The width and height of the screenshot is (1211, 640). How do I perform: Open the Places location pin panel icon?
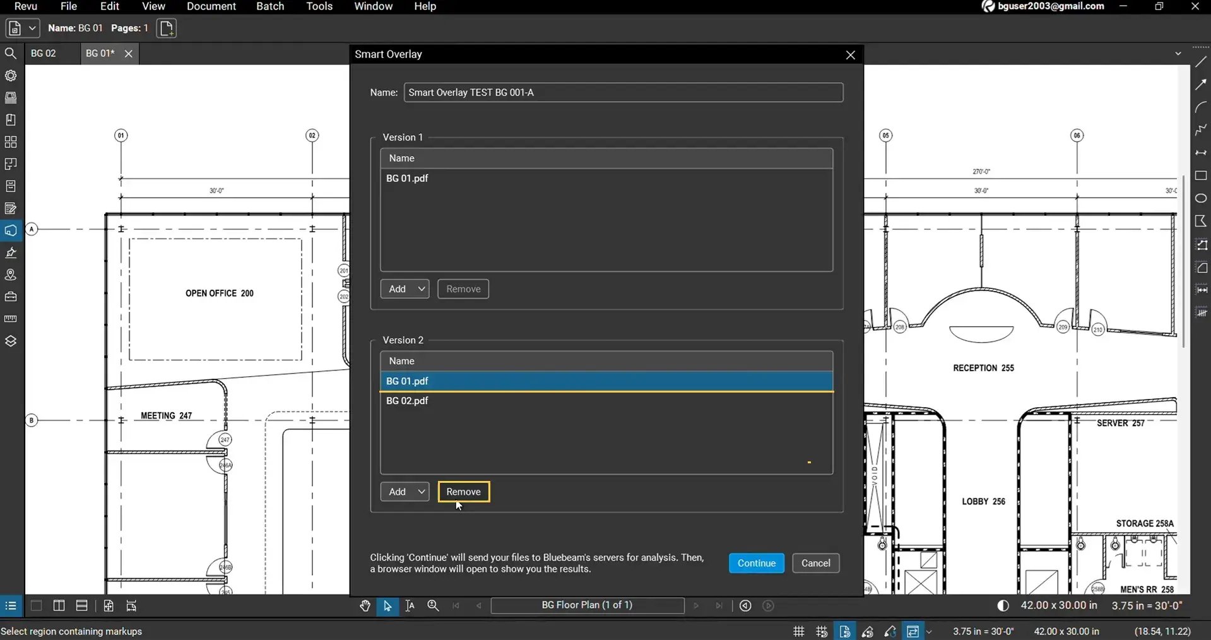coord(11,275)
